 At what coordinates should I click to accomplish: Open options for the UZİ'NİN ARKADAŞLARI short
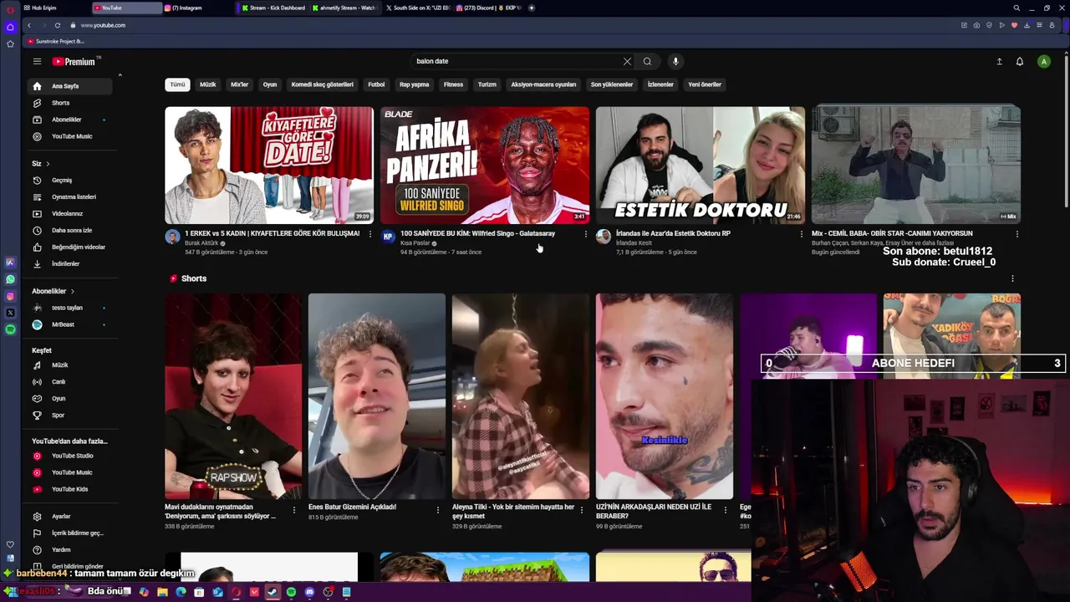pos(725,509)
